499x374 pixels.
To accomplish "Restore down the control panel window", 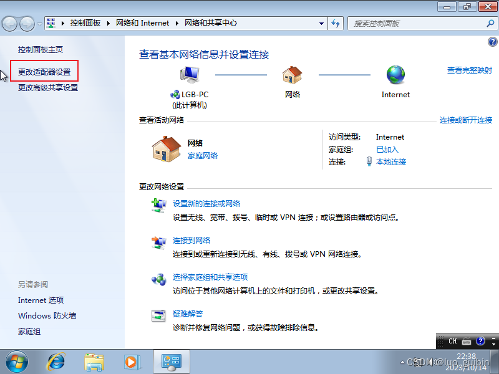I will coord(467,7).
